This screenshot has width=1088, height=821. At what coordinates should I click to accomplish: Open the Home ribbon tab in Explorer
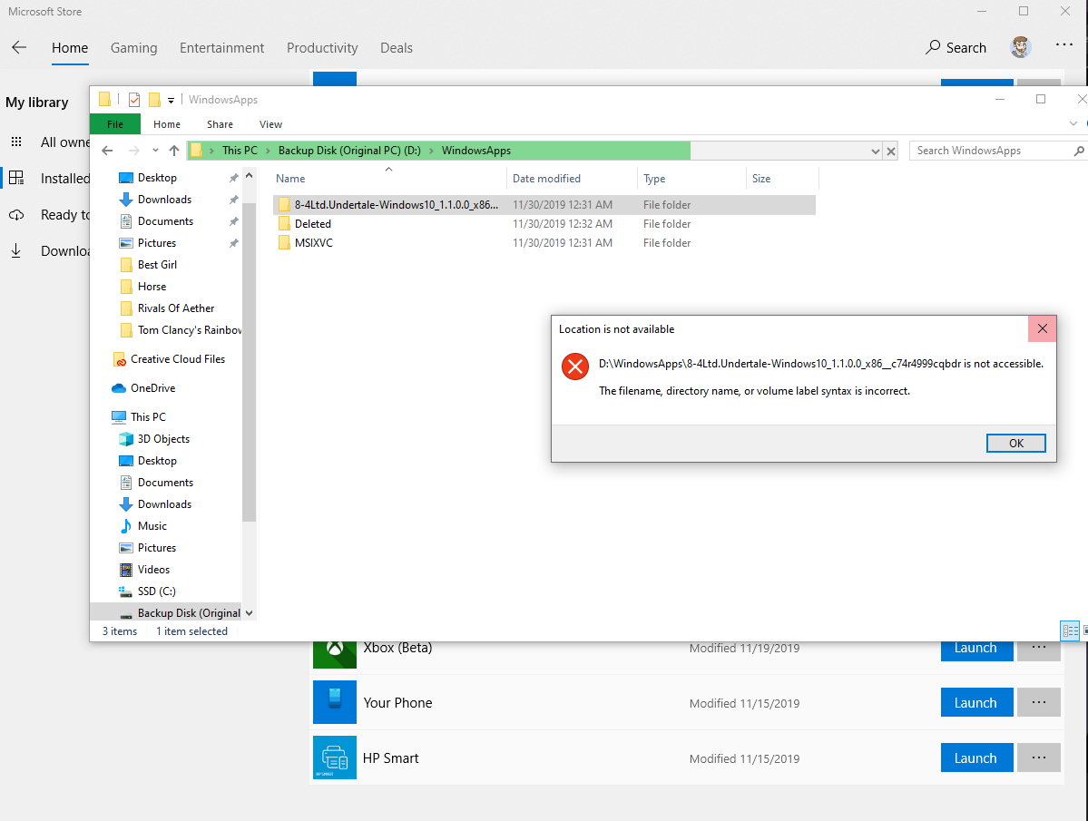tap(167, 124)
